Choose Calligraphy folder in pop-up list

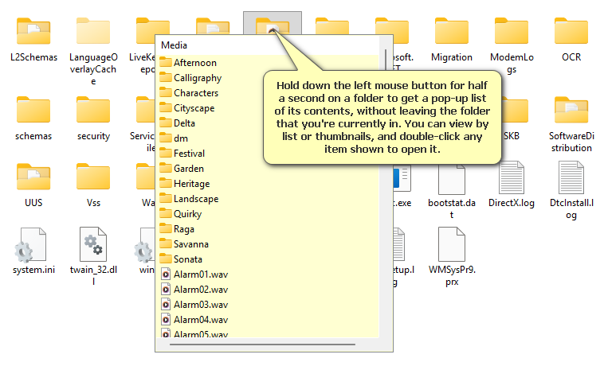pos(197,78)
